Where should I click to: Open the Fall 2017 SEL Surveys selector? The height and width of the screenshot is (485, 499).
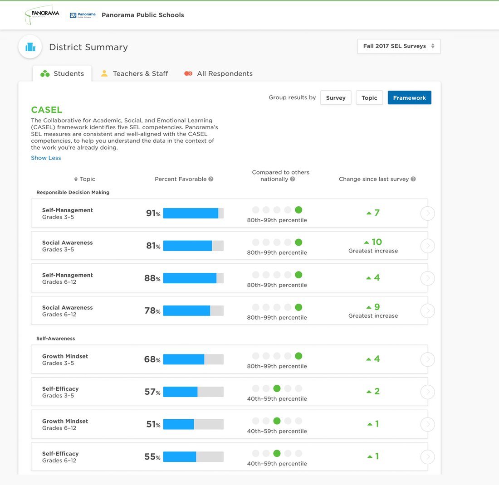[x=398, y=46]
